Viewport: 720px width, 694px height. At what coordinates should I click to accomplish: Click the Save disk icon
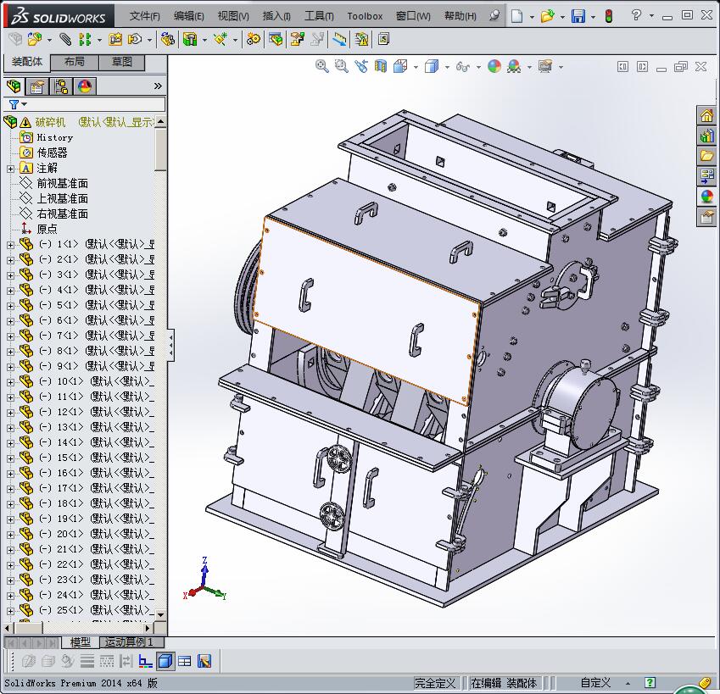point(578,16)
